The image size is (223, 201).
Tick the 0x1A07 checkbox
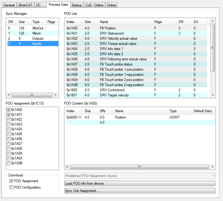[9, 144]
